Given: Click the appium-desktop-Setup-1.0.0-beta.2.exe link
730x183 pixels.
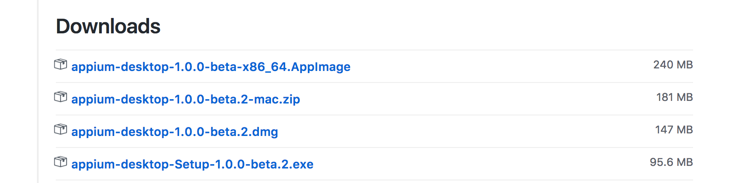Looking at the screenshot, I should 192,164.
